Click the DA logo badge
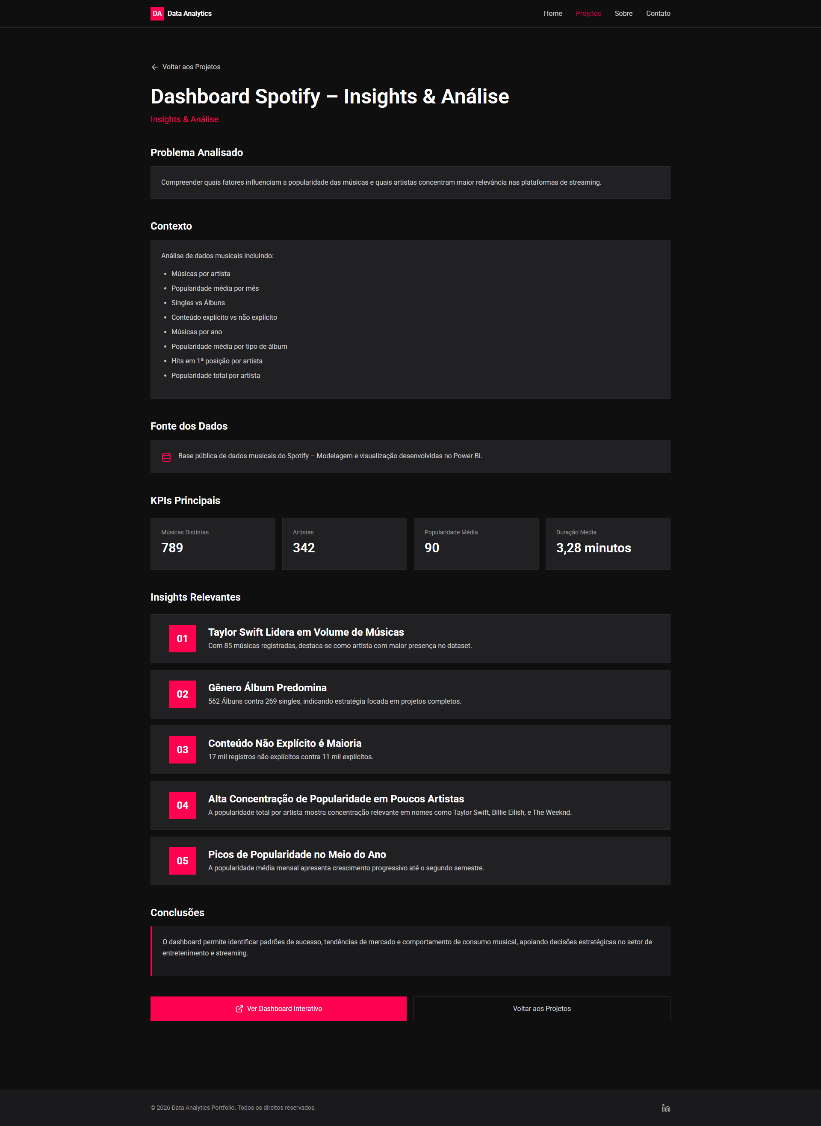 pyautogui.click(x=157, y=13)
